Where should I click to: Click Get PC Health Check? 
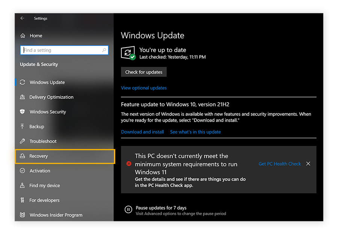(279, 164)
